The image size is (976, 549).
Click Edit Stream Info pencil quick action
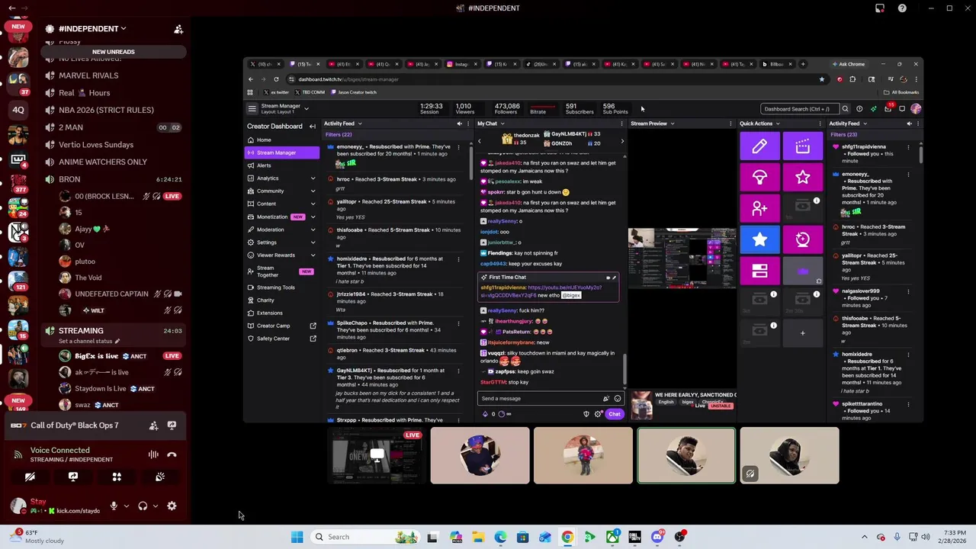759,147
